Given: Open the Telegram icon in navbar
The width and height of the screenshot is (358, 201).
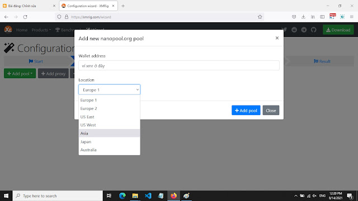Looking at the screenshot, I should pyautogui.click(x=304, y=30).
